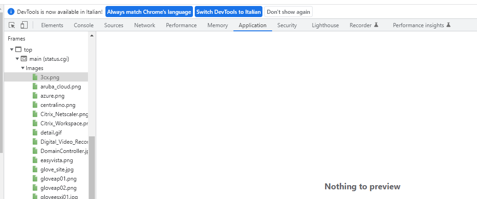
Task: Click the detail.gif file icon
Action: (x=35, y=133)
